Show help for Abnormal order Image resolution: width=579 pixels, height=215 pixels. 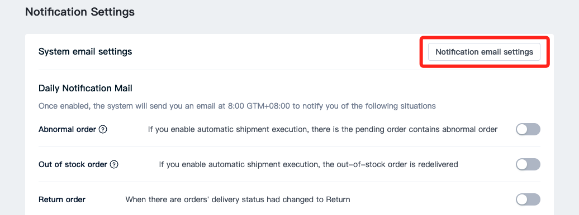pyautogui.click(x=103, y=129)
